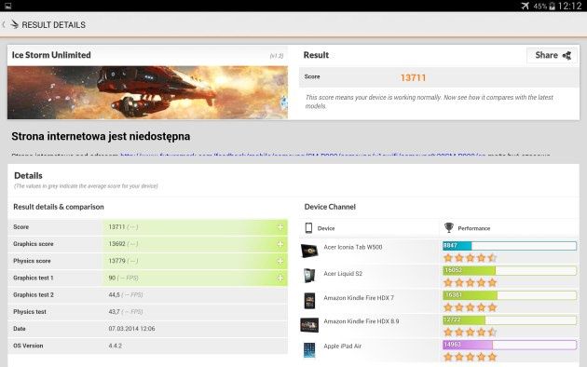
Task: Select the Physics score value 13779
Action: pos(116,261)
